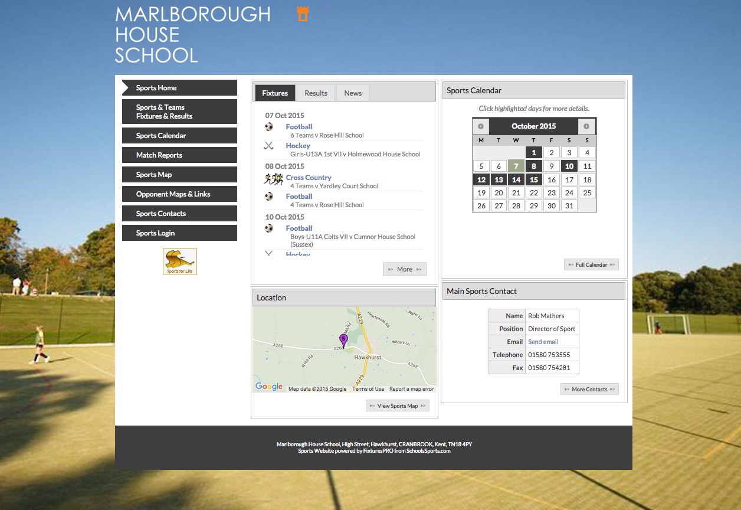Click the Cross Country runners icon

tap(273, 178)
